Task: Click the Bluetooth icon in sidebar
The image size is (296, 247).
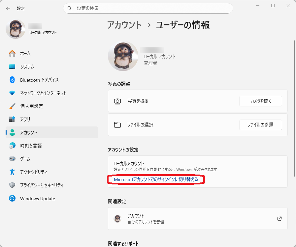Action: pyautogui.click(x=12, y=80)
